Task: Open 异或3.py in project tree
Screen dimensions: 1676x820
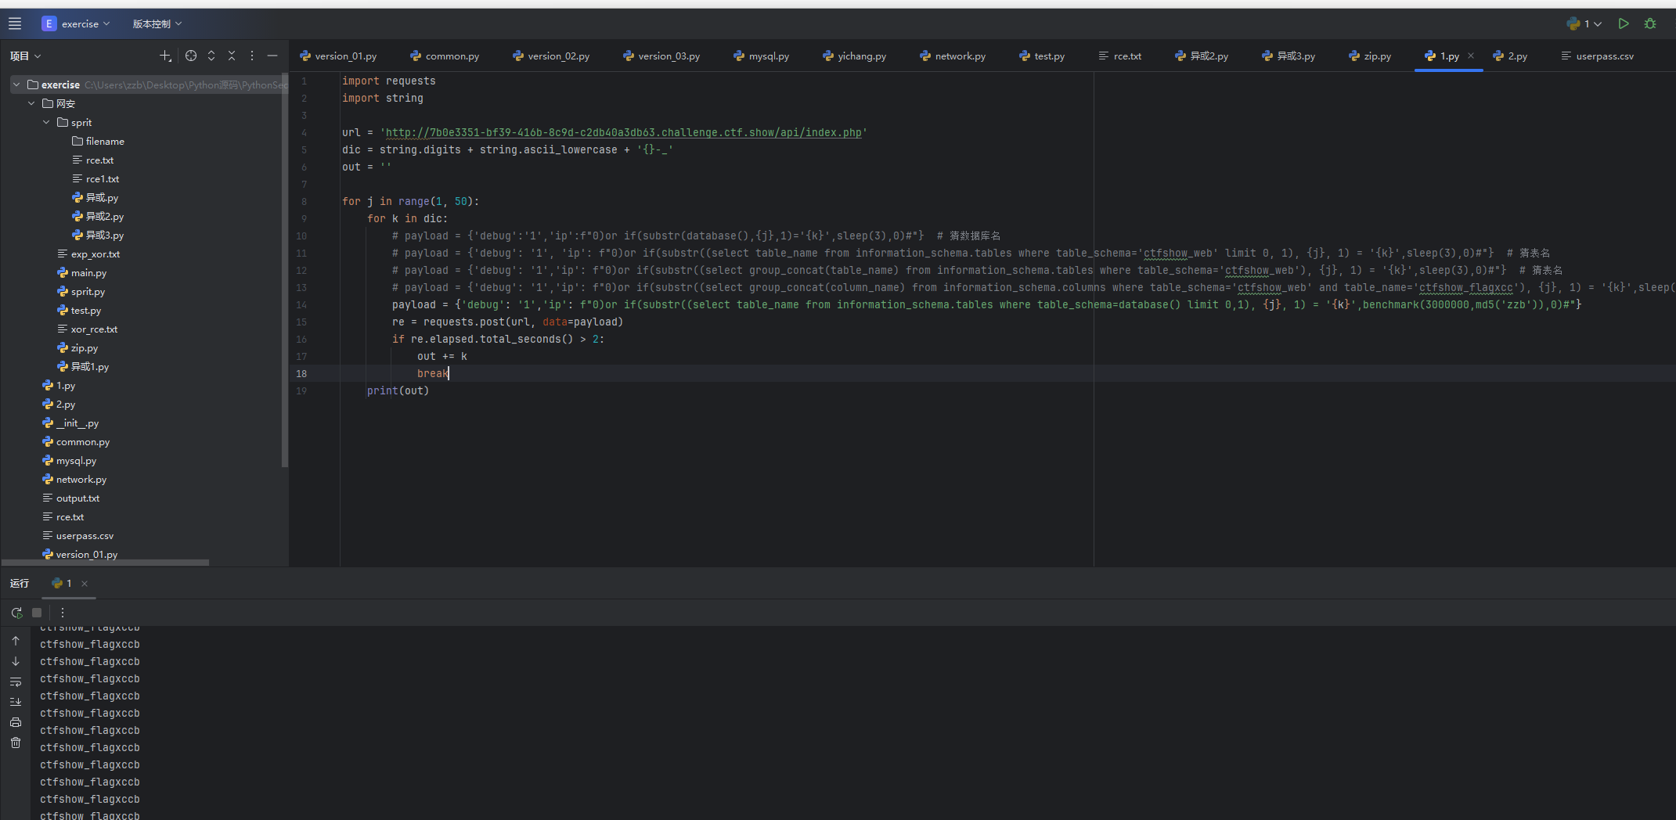Action: click(98, 235)
